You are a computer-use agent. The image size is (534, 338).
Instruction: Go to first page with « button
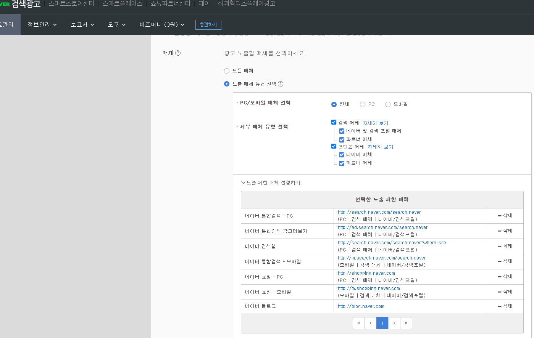tap(359, 323)
